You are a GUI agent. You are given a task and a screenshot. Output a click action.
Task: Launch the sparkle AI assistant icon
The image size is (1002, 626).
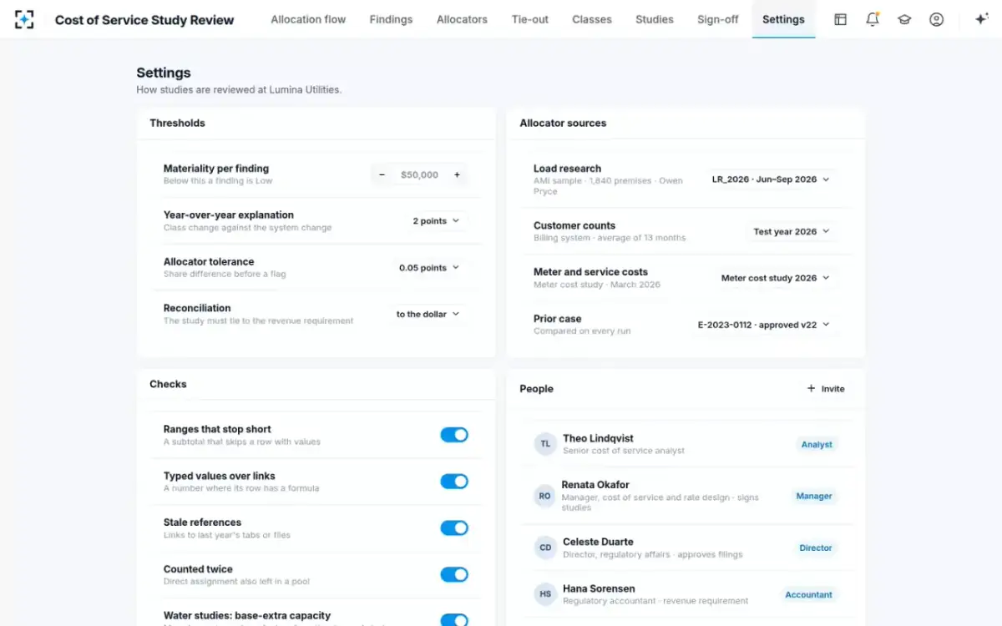tap(981, 19)
